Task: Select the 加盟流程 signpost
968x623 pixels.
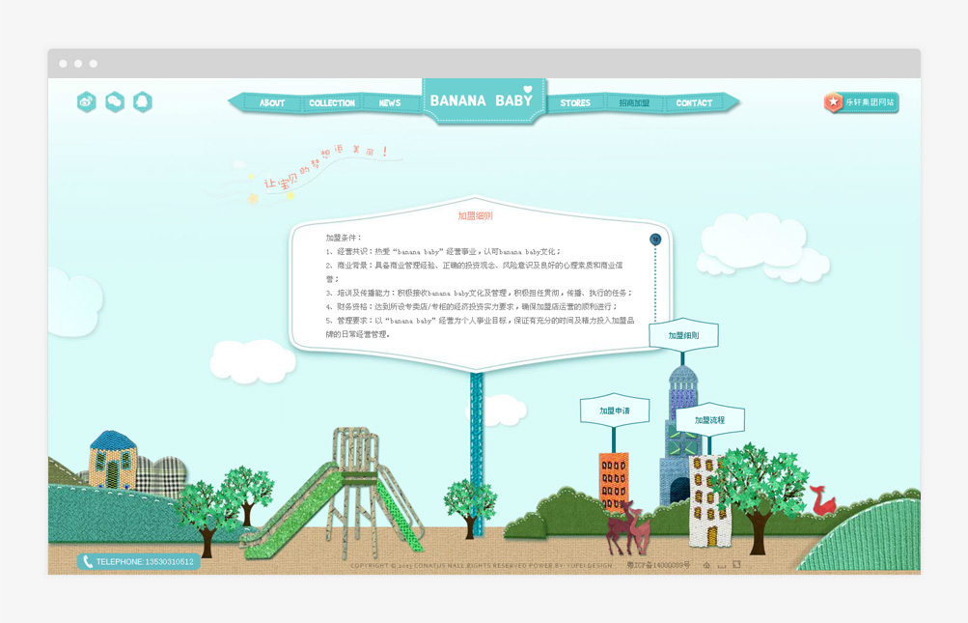Action: [x=709, y=420]
